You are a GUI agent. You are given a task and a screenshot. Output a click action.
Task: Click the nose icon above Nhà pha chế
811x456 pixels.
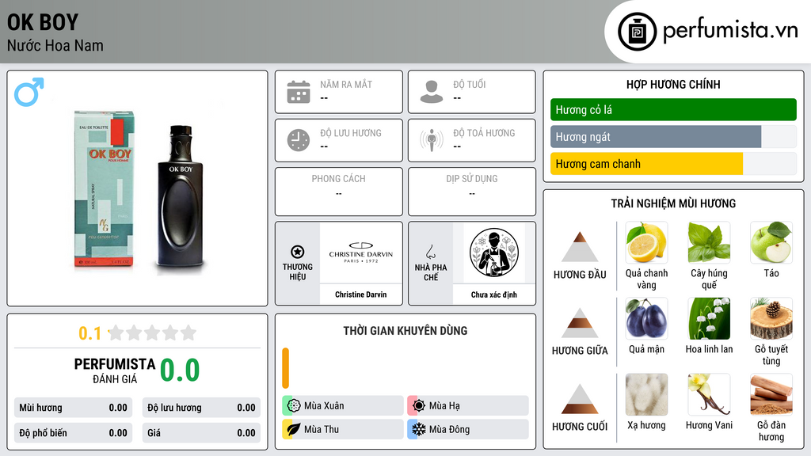(430, 252)
